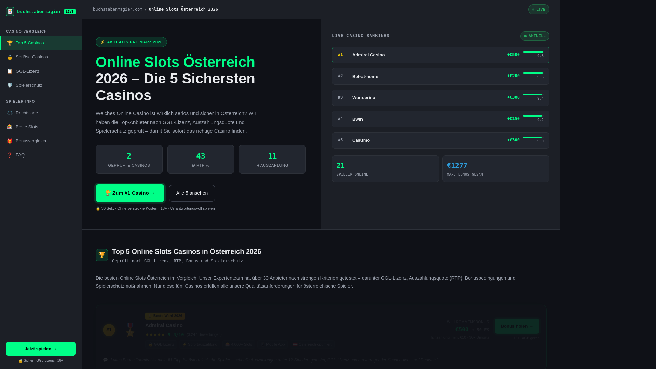Image resolution: width=656 pixels, height=369 pixels.
Task: Select Bwin ranking row
Action: click(441, 119)
